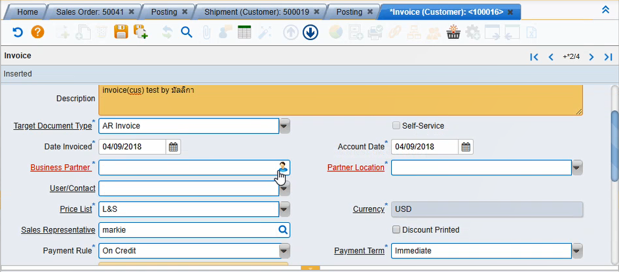The width and height of the screenshot is (619, 272).
Task: Open Help via the orange question icon
Action: (x=38, y=32)
